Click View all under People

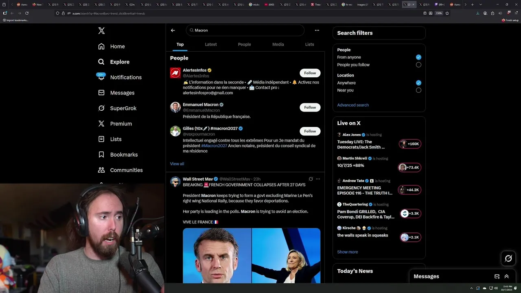click(x=177, y=164)
